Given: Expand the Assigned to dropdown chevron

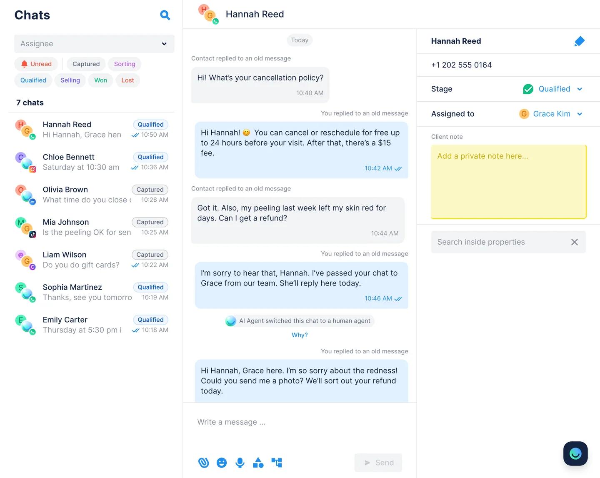Looking at the screenshot, I should click(580, 114).
